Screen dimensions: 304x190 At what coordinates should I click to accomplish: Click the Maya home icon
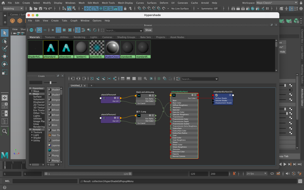point(3,3)
